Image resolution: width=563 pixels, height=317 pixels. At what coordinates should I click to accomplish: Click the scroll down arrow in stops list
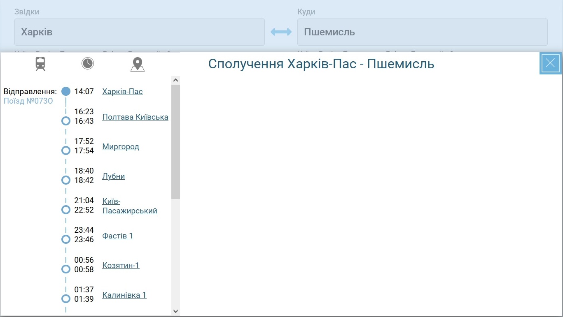pyautogui.click(x=176, y=311)
